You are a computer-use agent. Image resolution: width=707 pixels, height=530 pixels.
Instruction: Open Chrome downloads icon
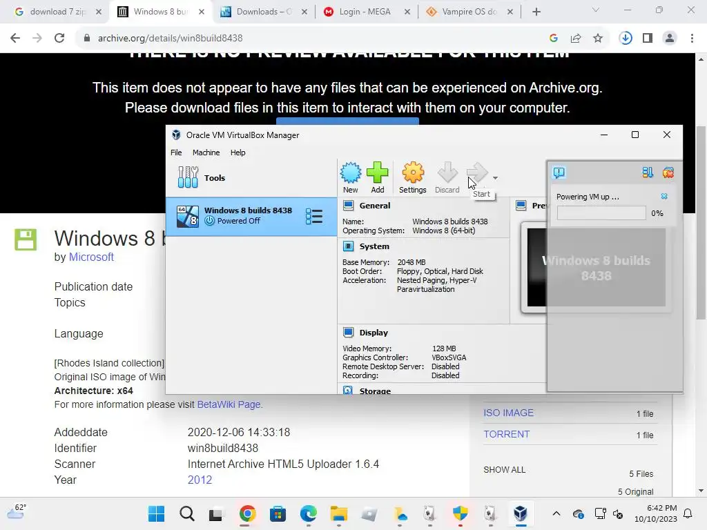[x=626, y=39]
